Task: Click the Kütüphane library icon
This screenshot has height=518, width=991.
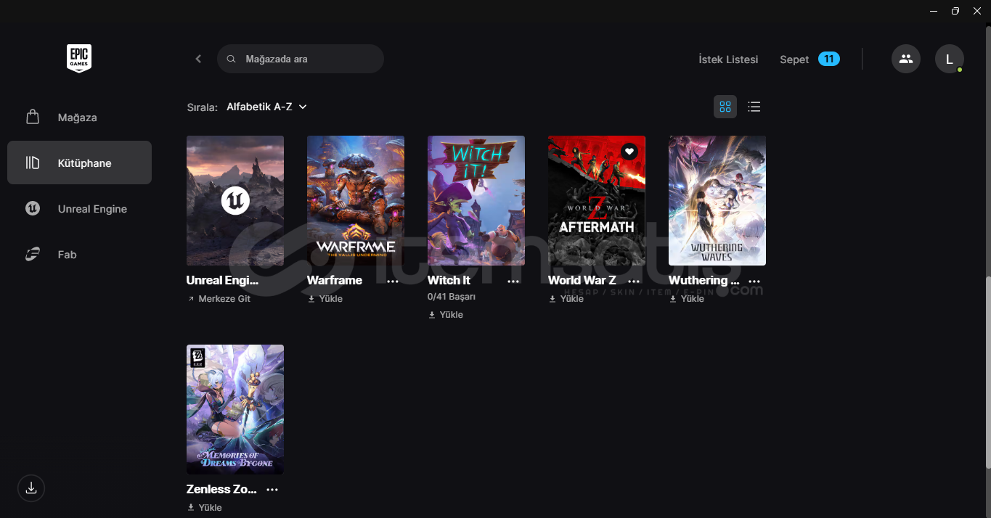Action: (x=33, y=163)
